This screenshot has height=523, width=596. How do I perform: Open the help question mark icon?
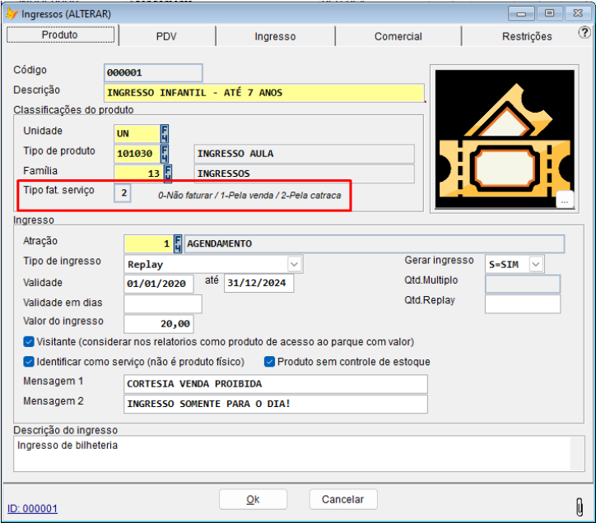584,34
